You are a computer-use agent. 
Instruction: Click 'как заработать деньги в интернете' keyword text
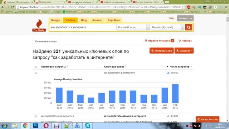[x=125, y=116]
